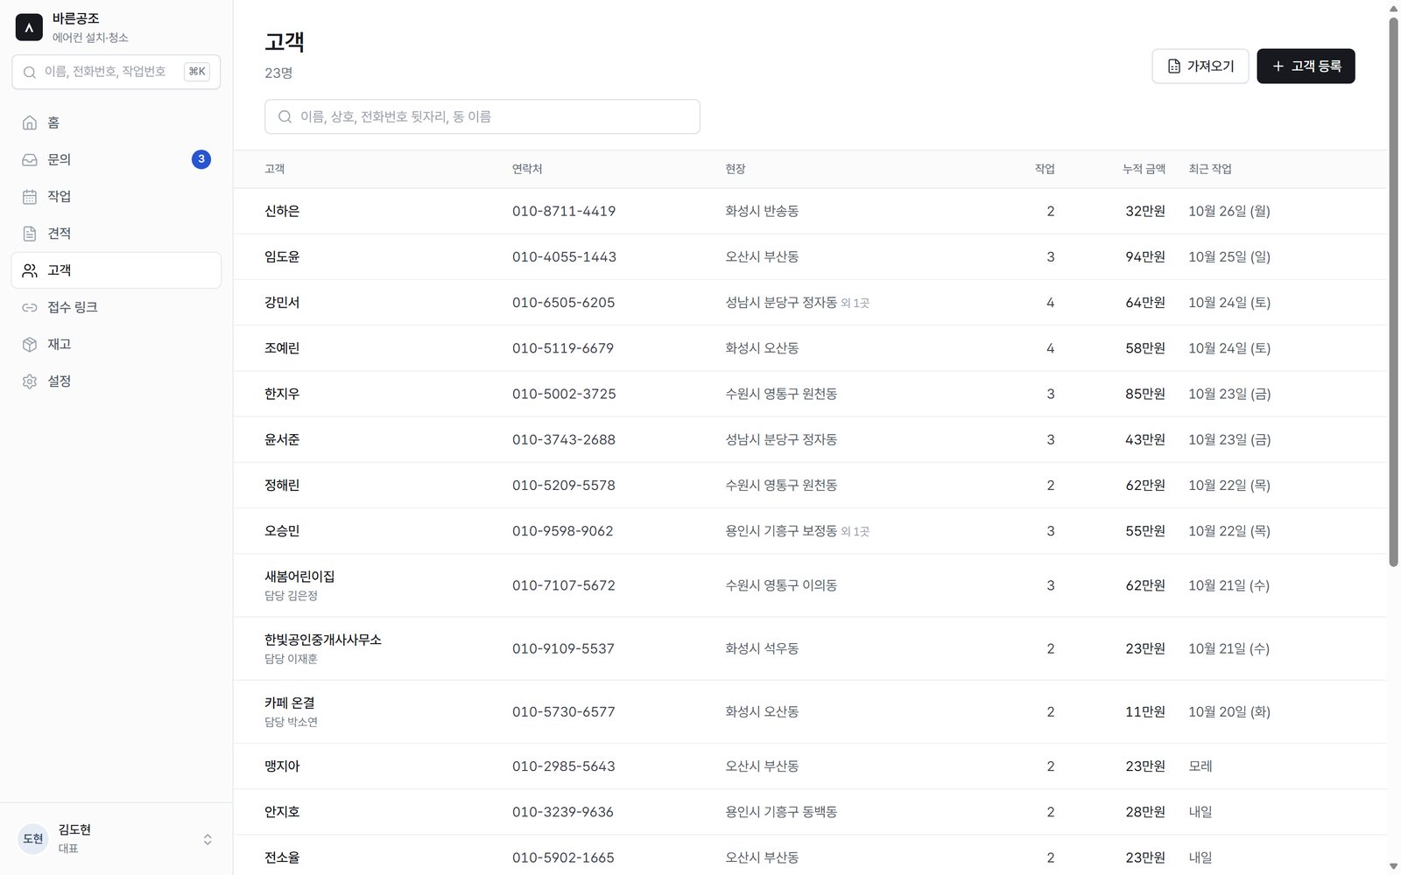
Task: Open customer 카페 온결
Action: click(x=810, y=711)
